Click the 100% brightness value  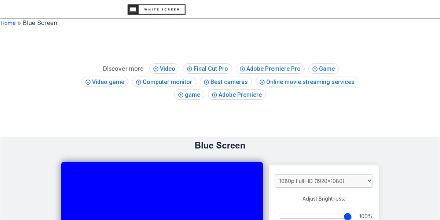(x=366, y=216)
